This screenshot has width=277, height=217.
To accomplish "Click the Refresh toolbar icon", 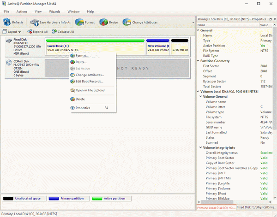I will pos(7,22).
